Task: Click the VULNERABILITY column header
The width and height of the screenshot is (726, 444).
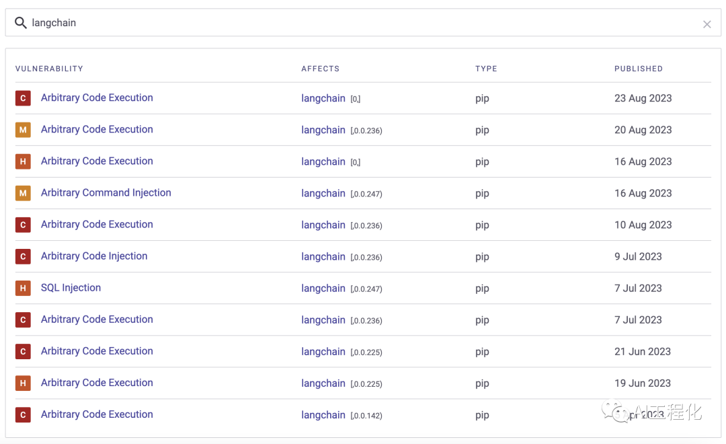Action: click(49, 69)
